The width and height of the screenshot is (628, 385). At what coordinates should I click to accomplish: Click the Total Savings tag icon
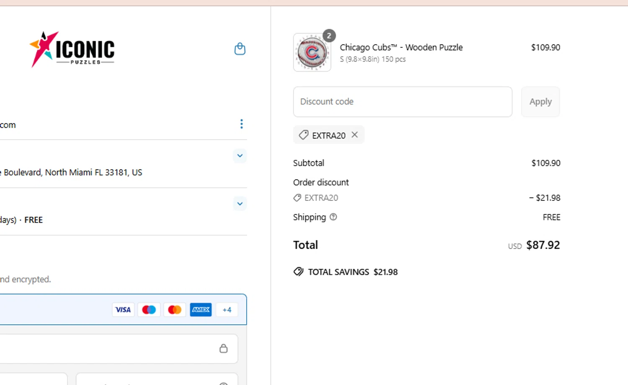tap(299, 272)
